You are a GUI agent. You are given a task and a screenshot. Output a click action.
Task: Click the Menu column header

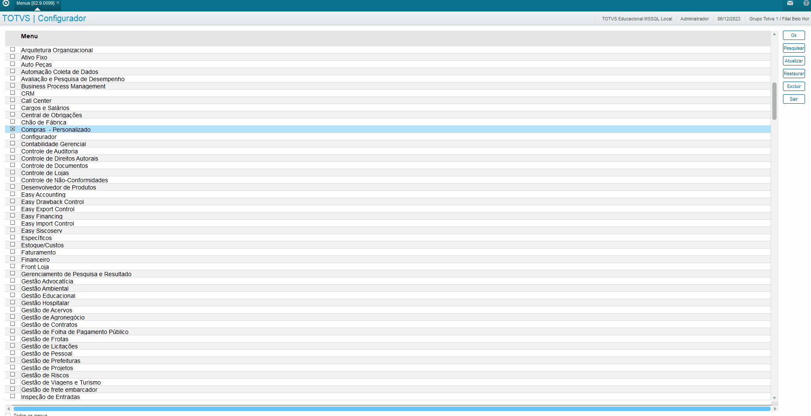29,36
